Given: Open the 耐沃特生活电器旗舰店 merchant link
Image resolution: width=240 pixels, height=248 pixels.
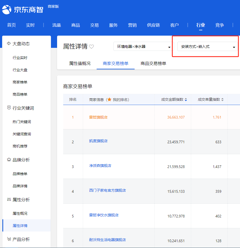Looking at the screenshot, I should 108,240.
